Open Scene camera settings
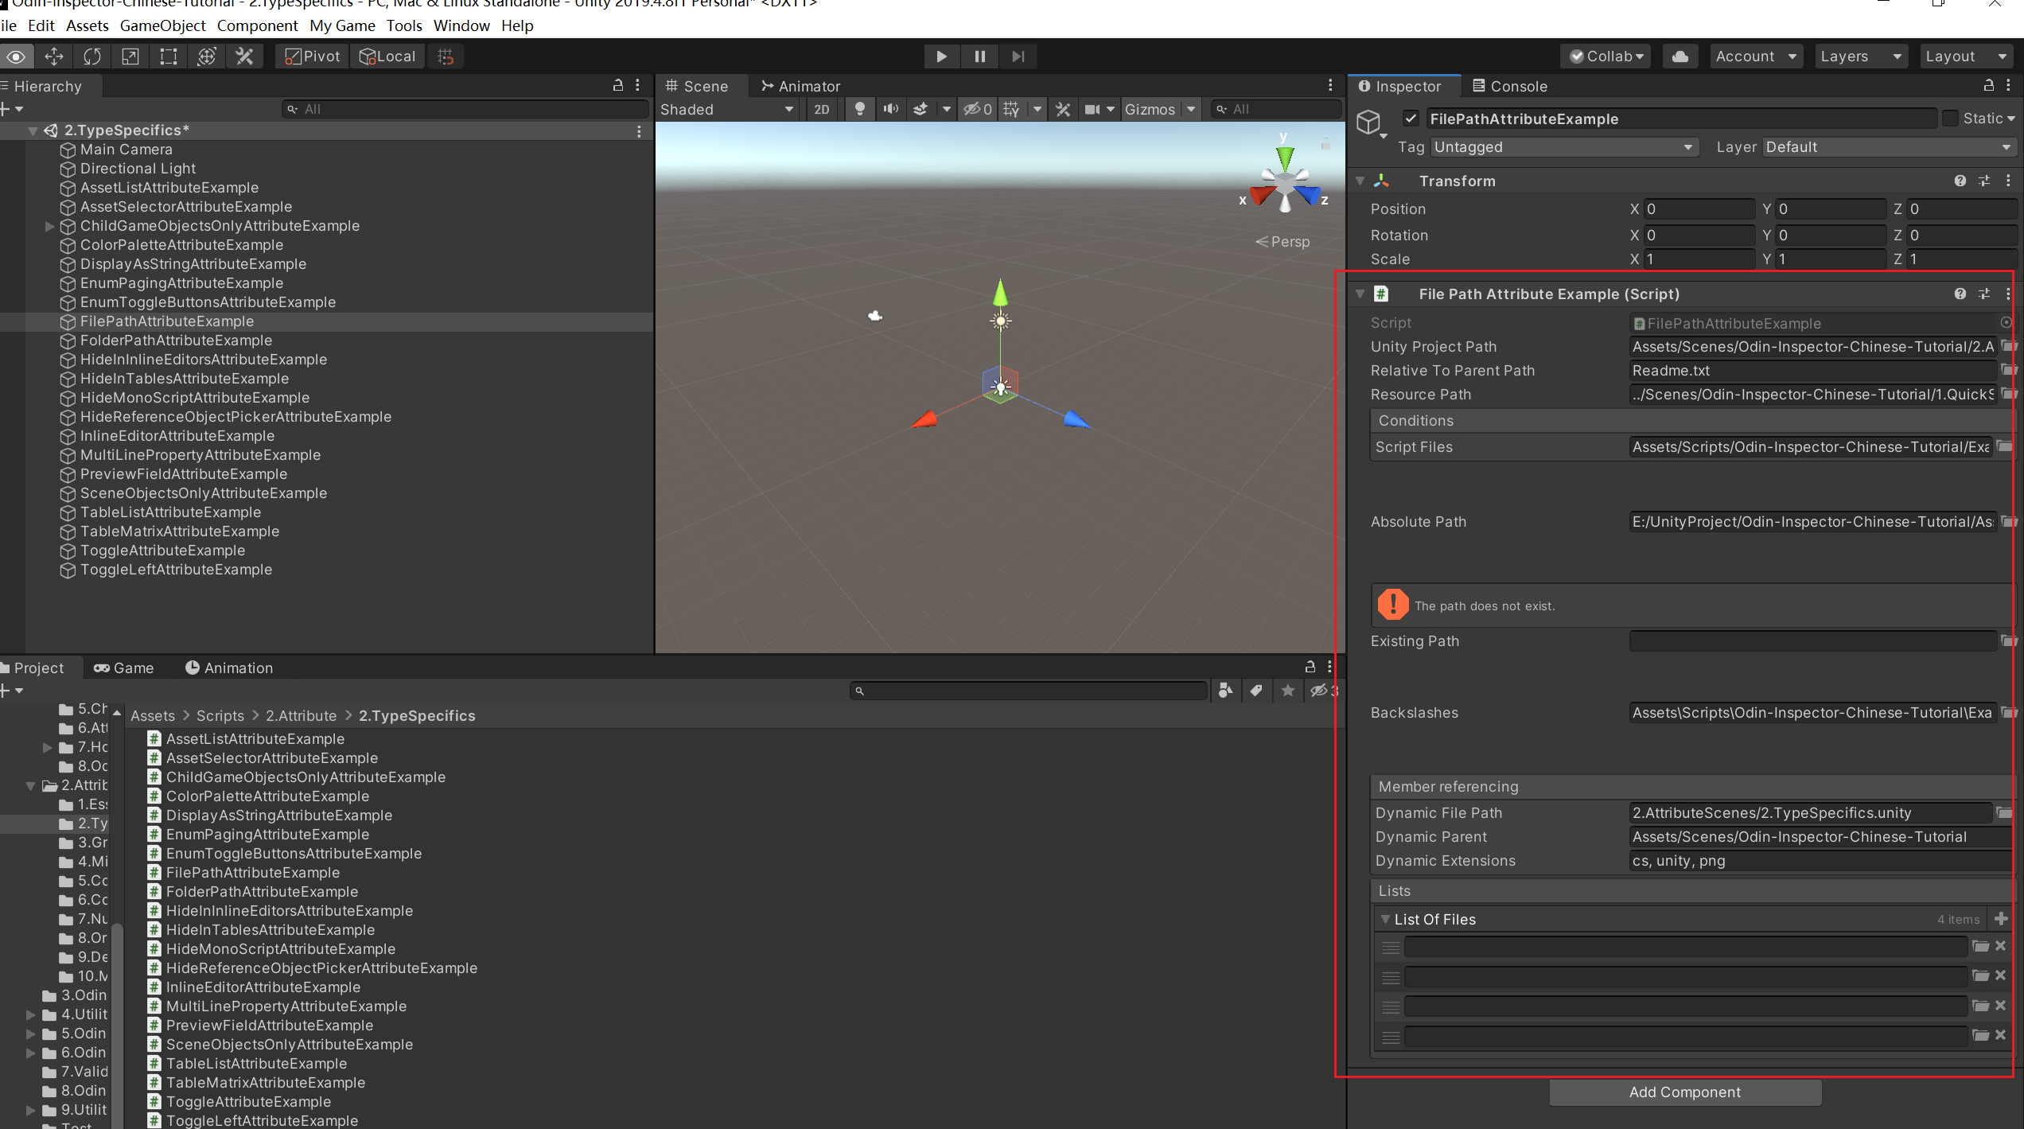Viewport: 2024px width, 1129px height. (1093, 109)
